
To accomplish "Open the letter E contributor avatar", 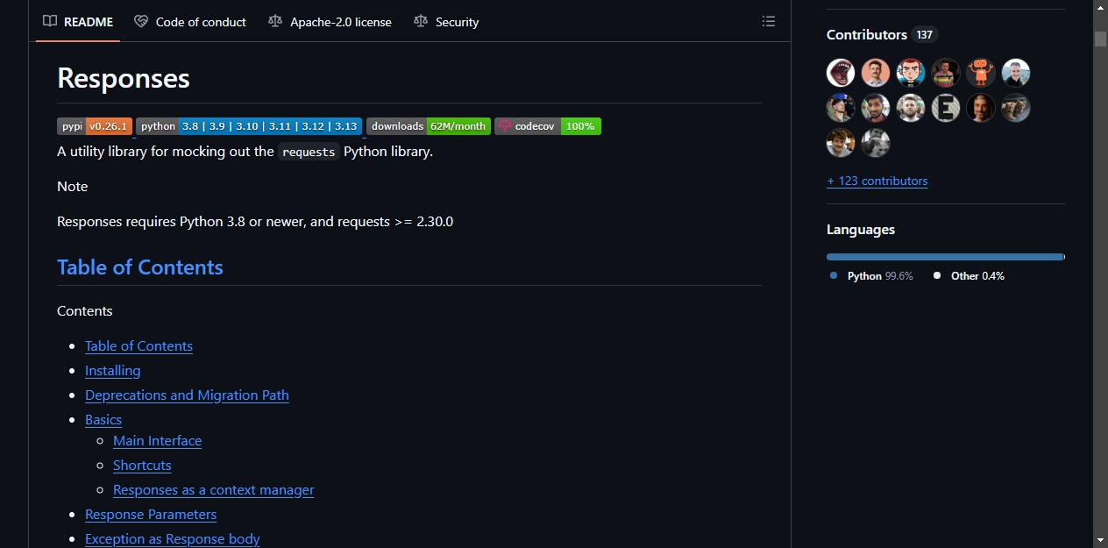I will 946,108.
